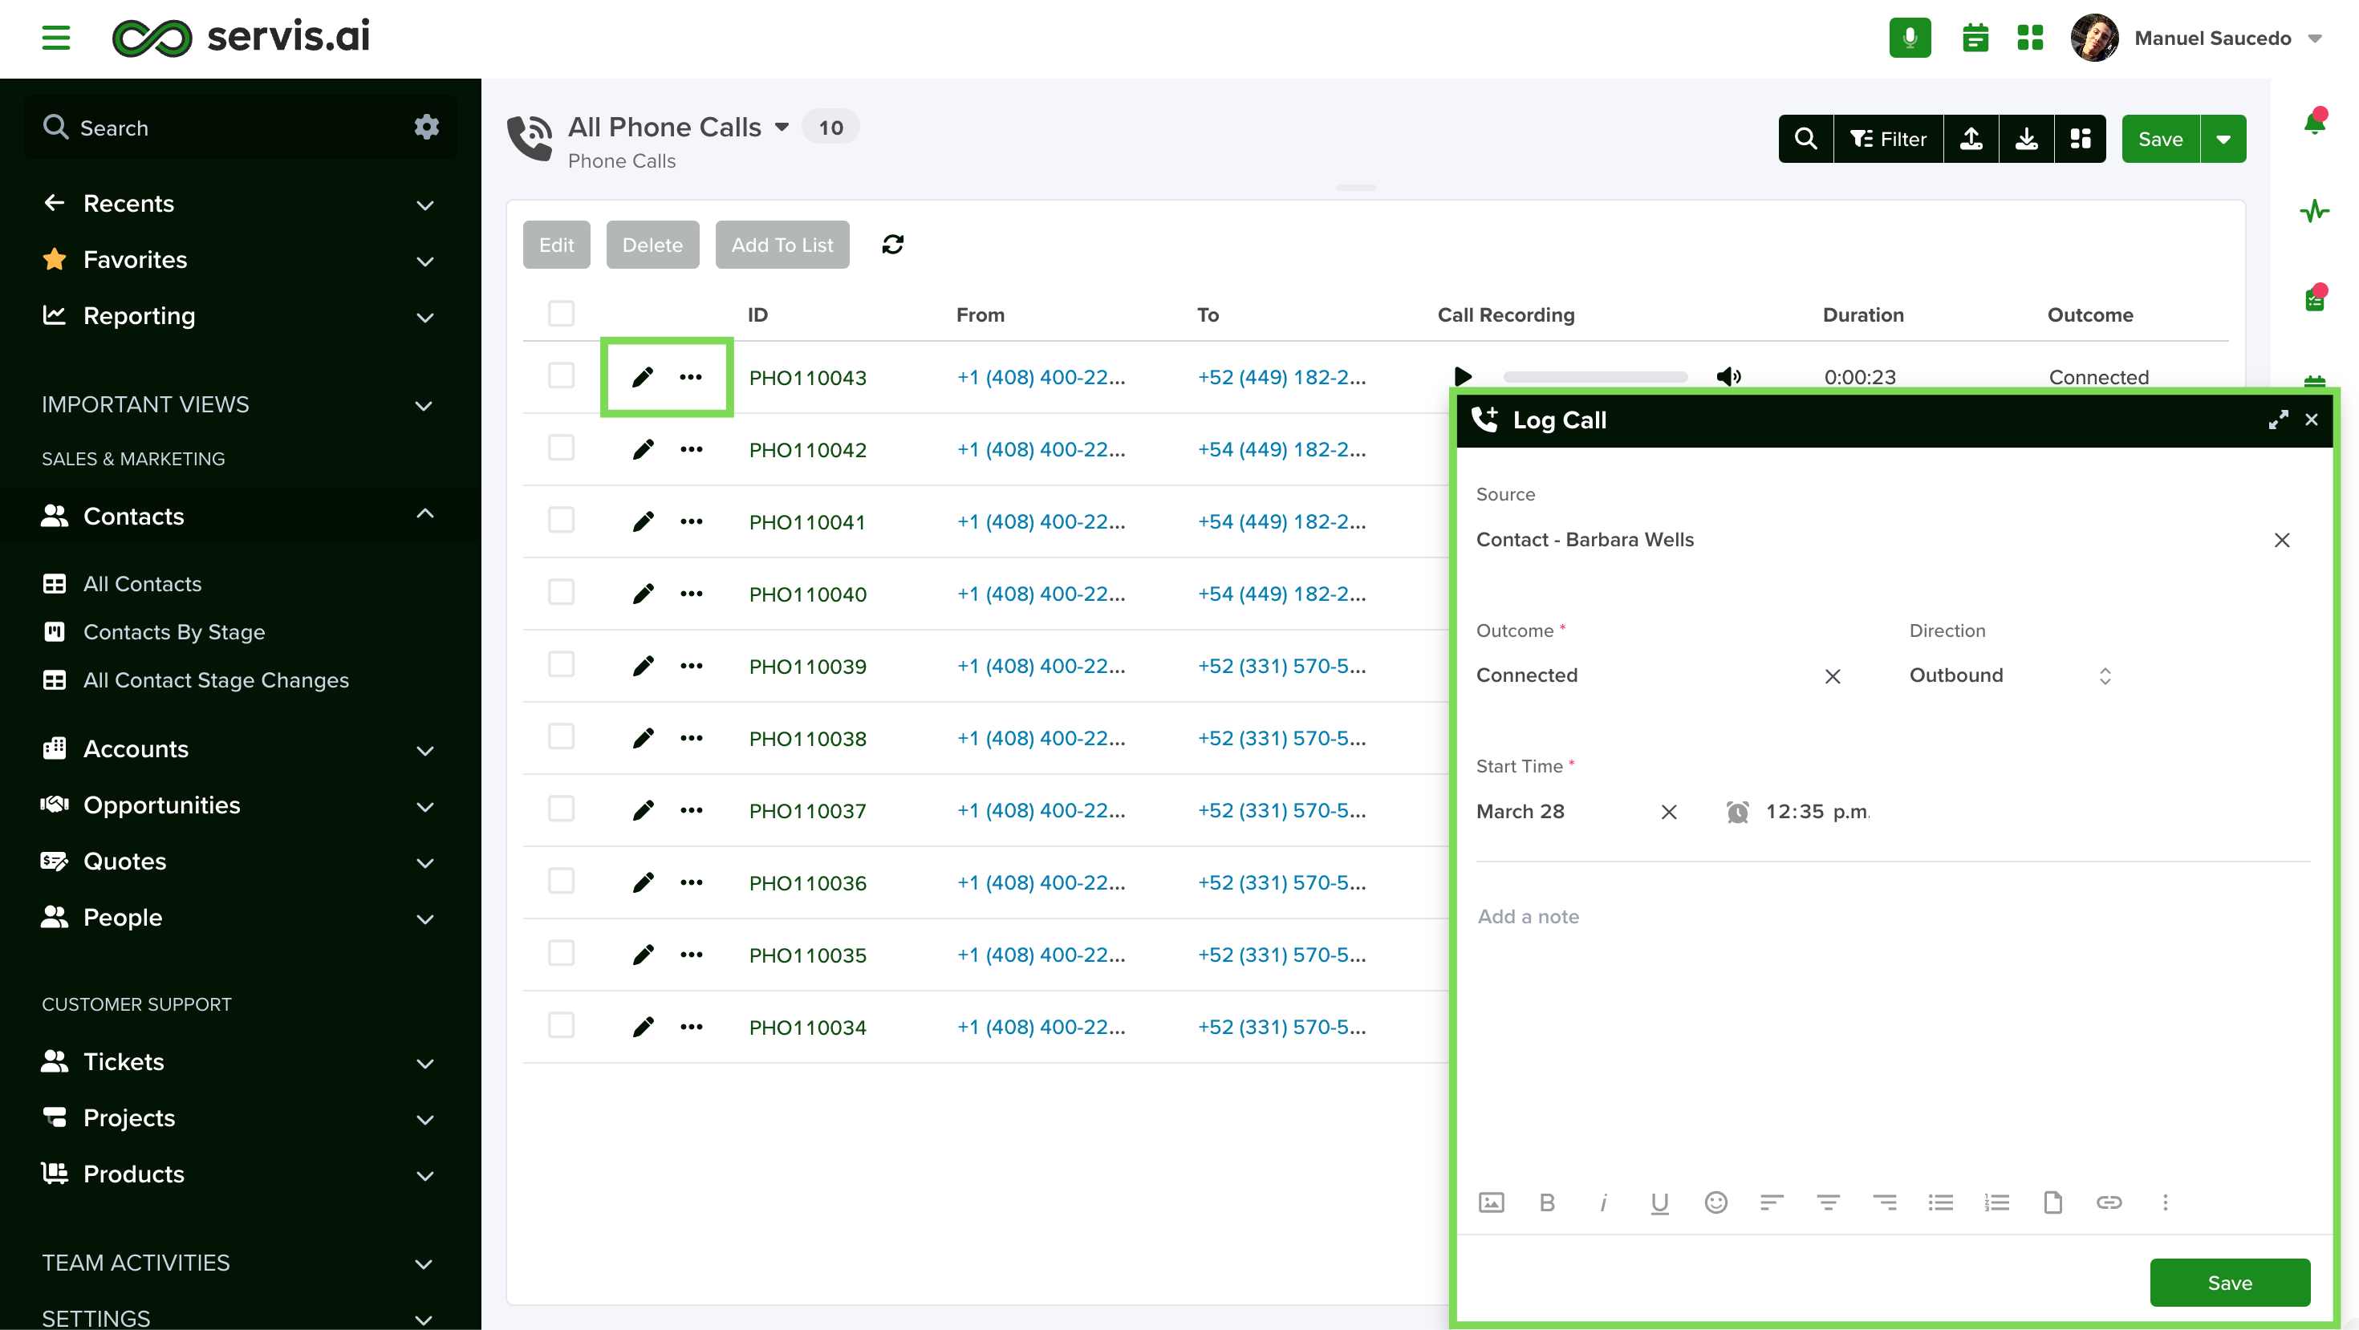Check the PHO110041 row checkbox
This screenshot has height=1330, width=2359.
(x=562, y=521)
